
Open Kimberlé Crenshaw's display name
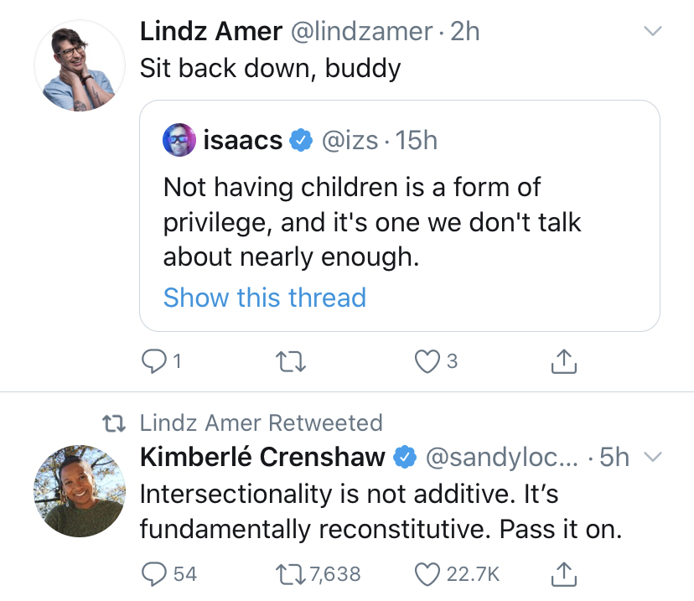coord(262,457)
